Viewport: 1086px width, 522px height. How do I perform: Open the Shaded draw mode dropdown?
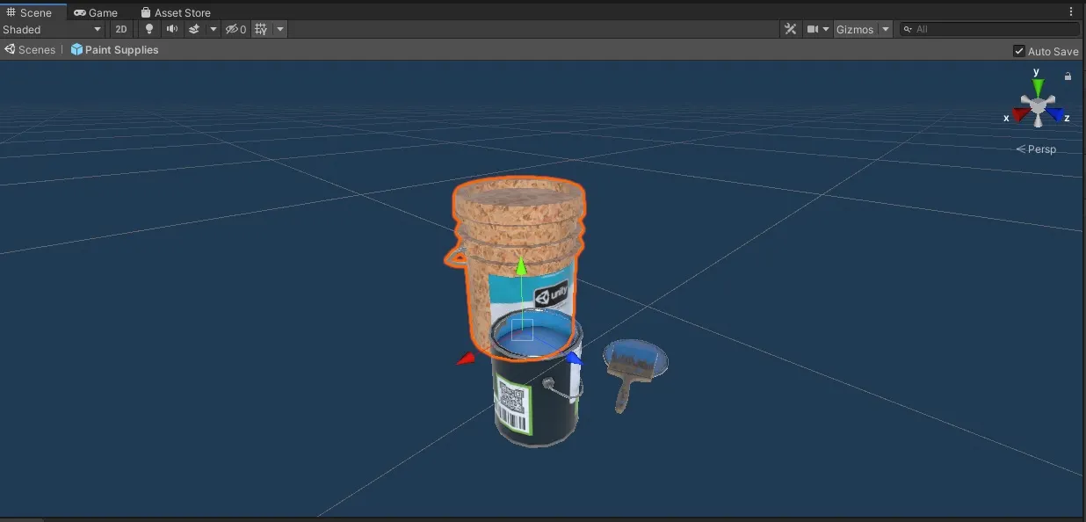[x=53, y=29]
